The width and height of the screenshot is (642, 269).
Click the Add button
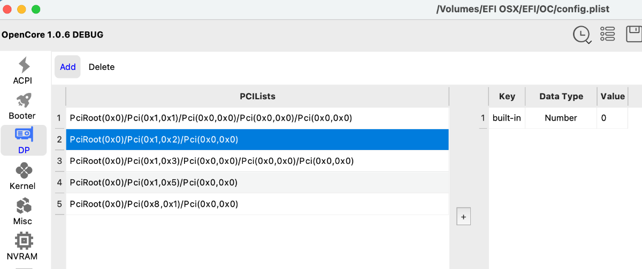click(67, 67)
